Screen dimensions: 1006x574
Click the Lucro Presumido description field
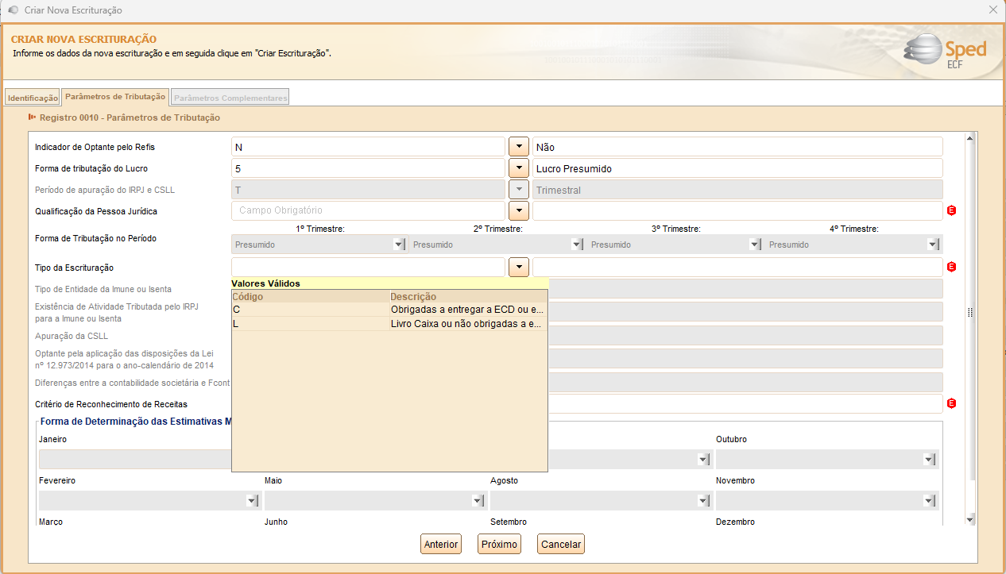[737, 168]
